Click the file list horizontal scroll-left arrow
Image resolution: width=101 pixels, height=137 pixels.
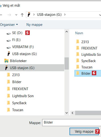(72, 113)
